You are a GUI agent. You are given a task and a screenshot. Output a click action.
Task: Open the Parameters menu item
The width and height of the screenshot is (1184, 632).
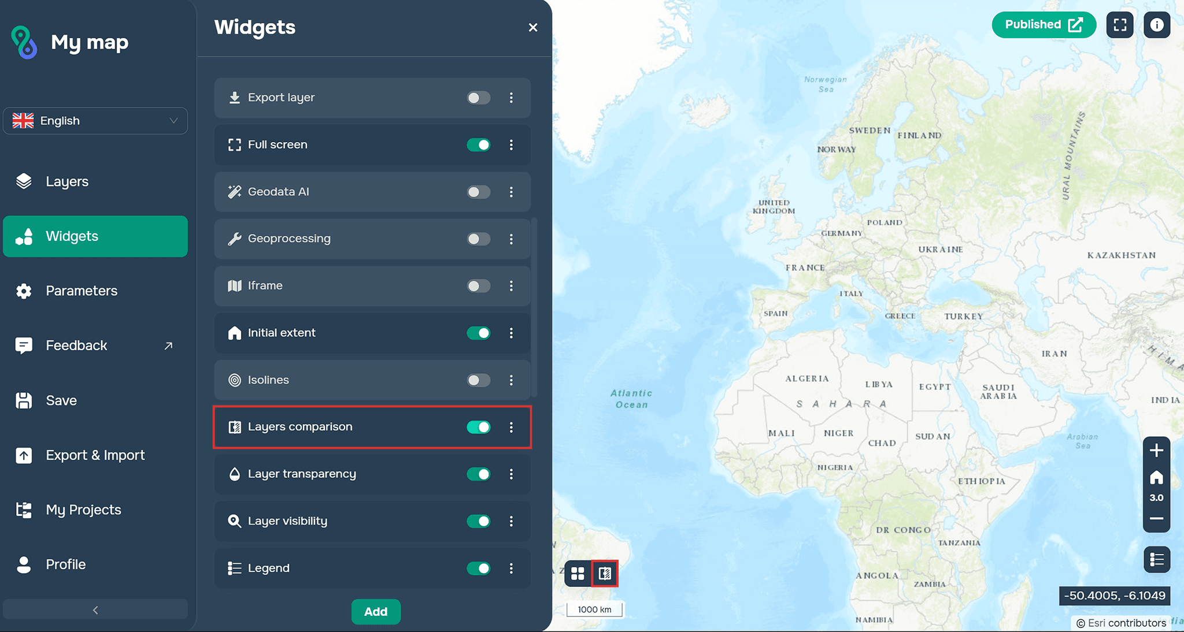(x=82, y=291)
